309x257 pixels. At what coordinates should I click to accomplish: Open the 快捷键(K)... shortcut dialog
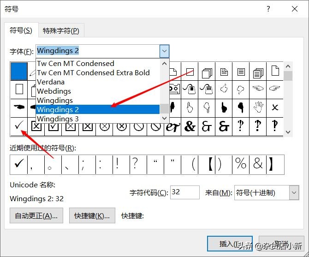point(92,215)
